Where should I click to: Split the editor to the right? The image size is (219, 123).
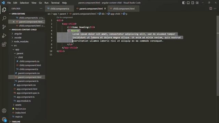[211, 9]
